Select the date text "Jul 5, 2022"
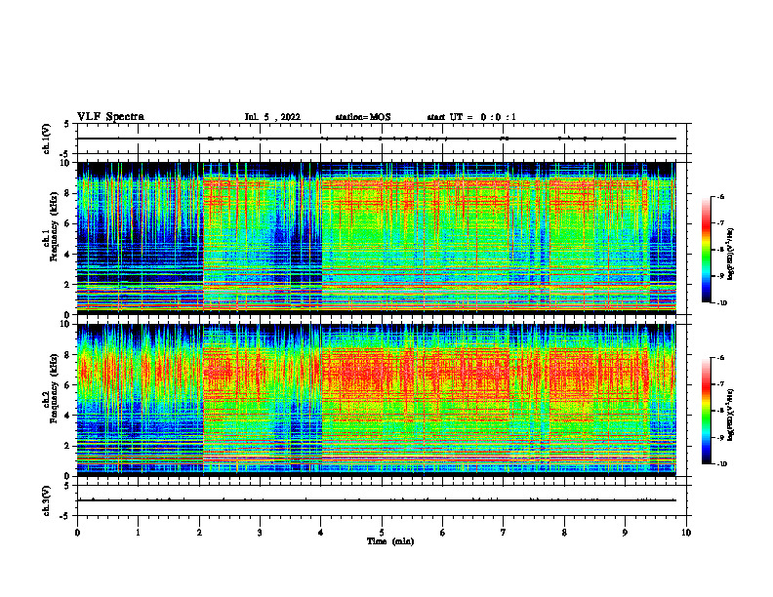 click(272, 117)
